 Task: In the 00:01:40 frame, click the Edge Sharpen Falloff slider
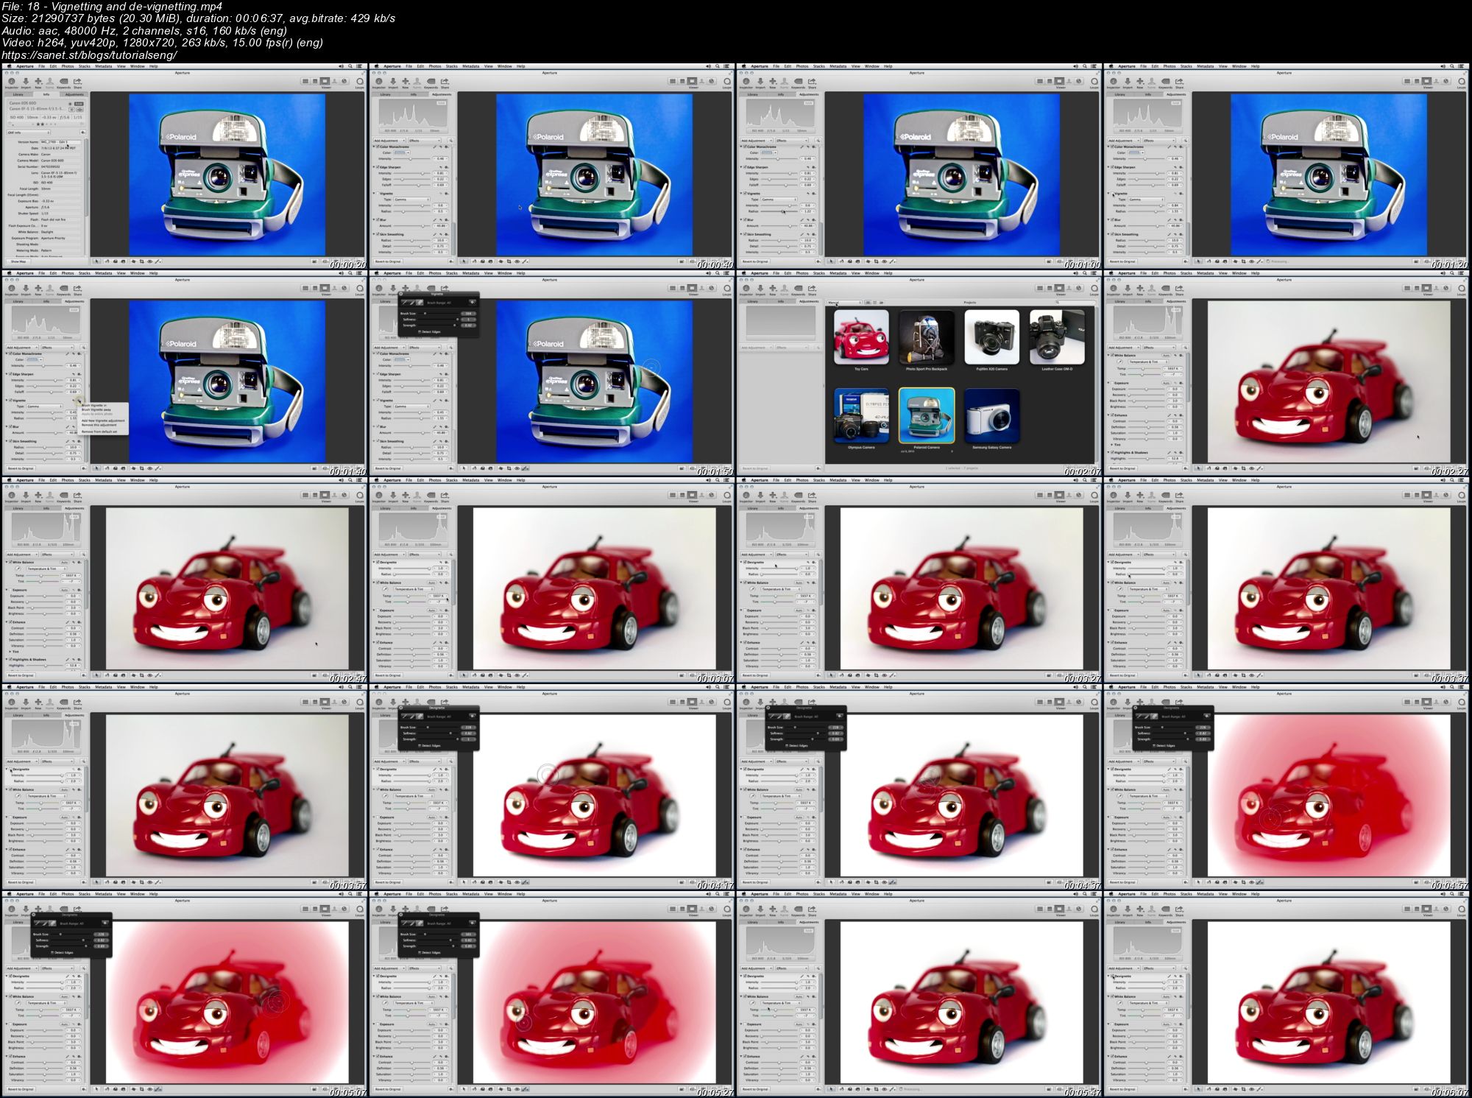(x=44, y=392)
